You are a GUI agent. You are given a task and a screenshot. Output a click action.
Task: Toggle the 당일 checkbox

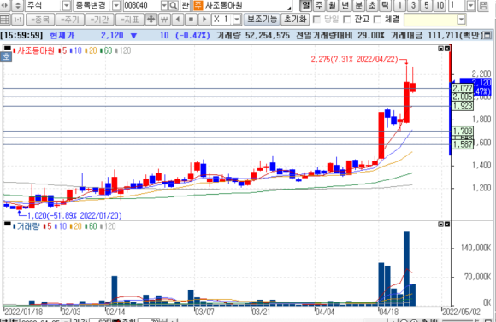(x=316, y=20)
